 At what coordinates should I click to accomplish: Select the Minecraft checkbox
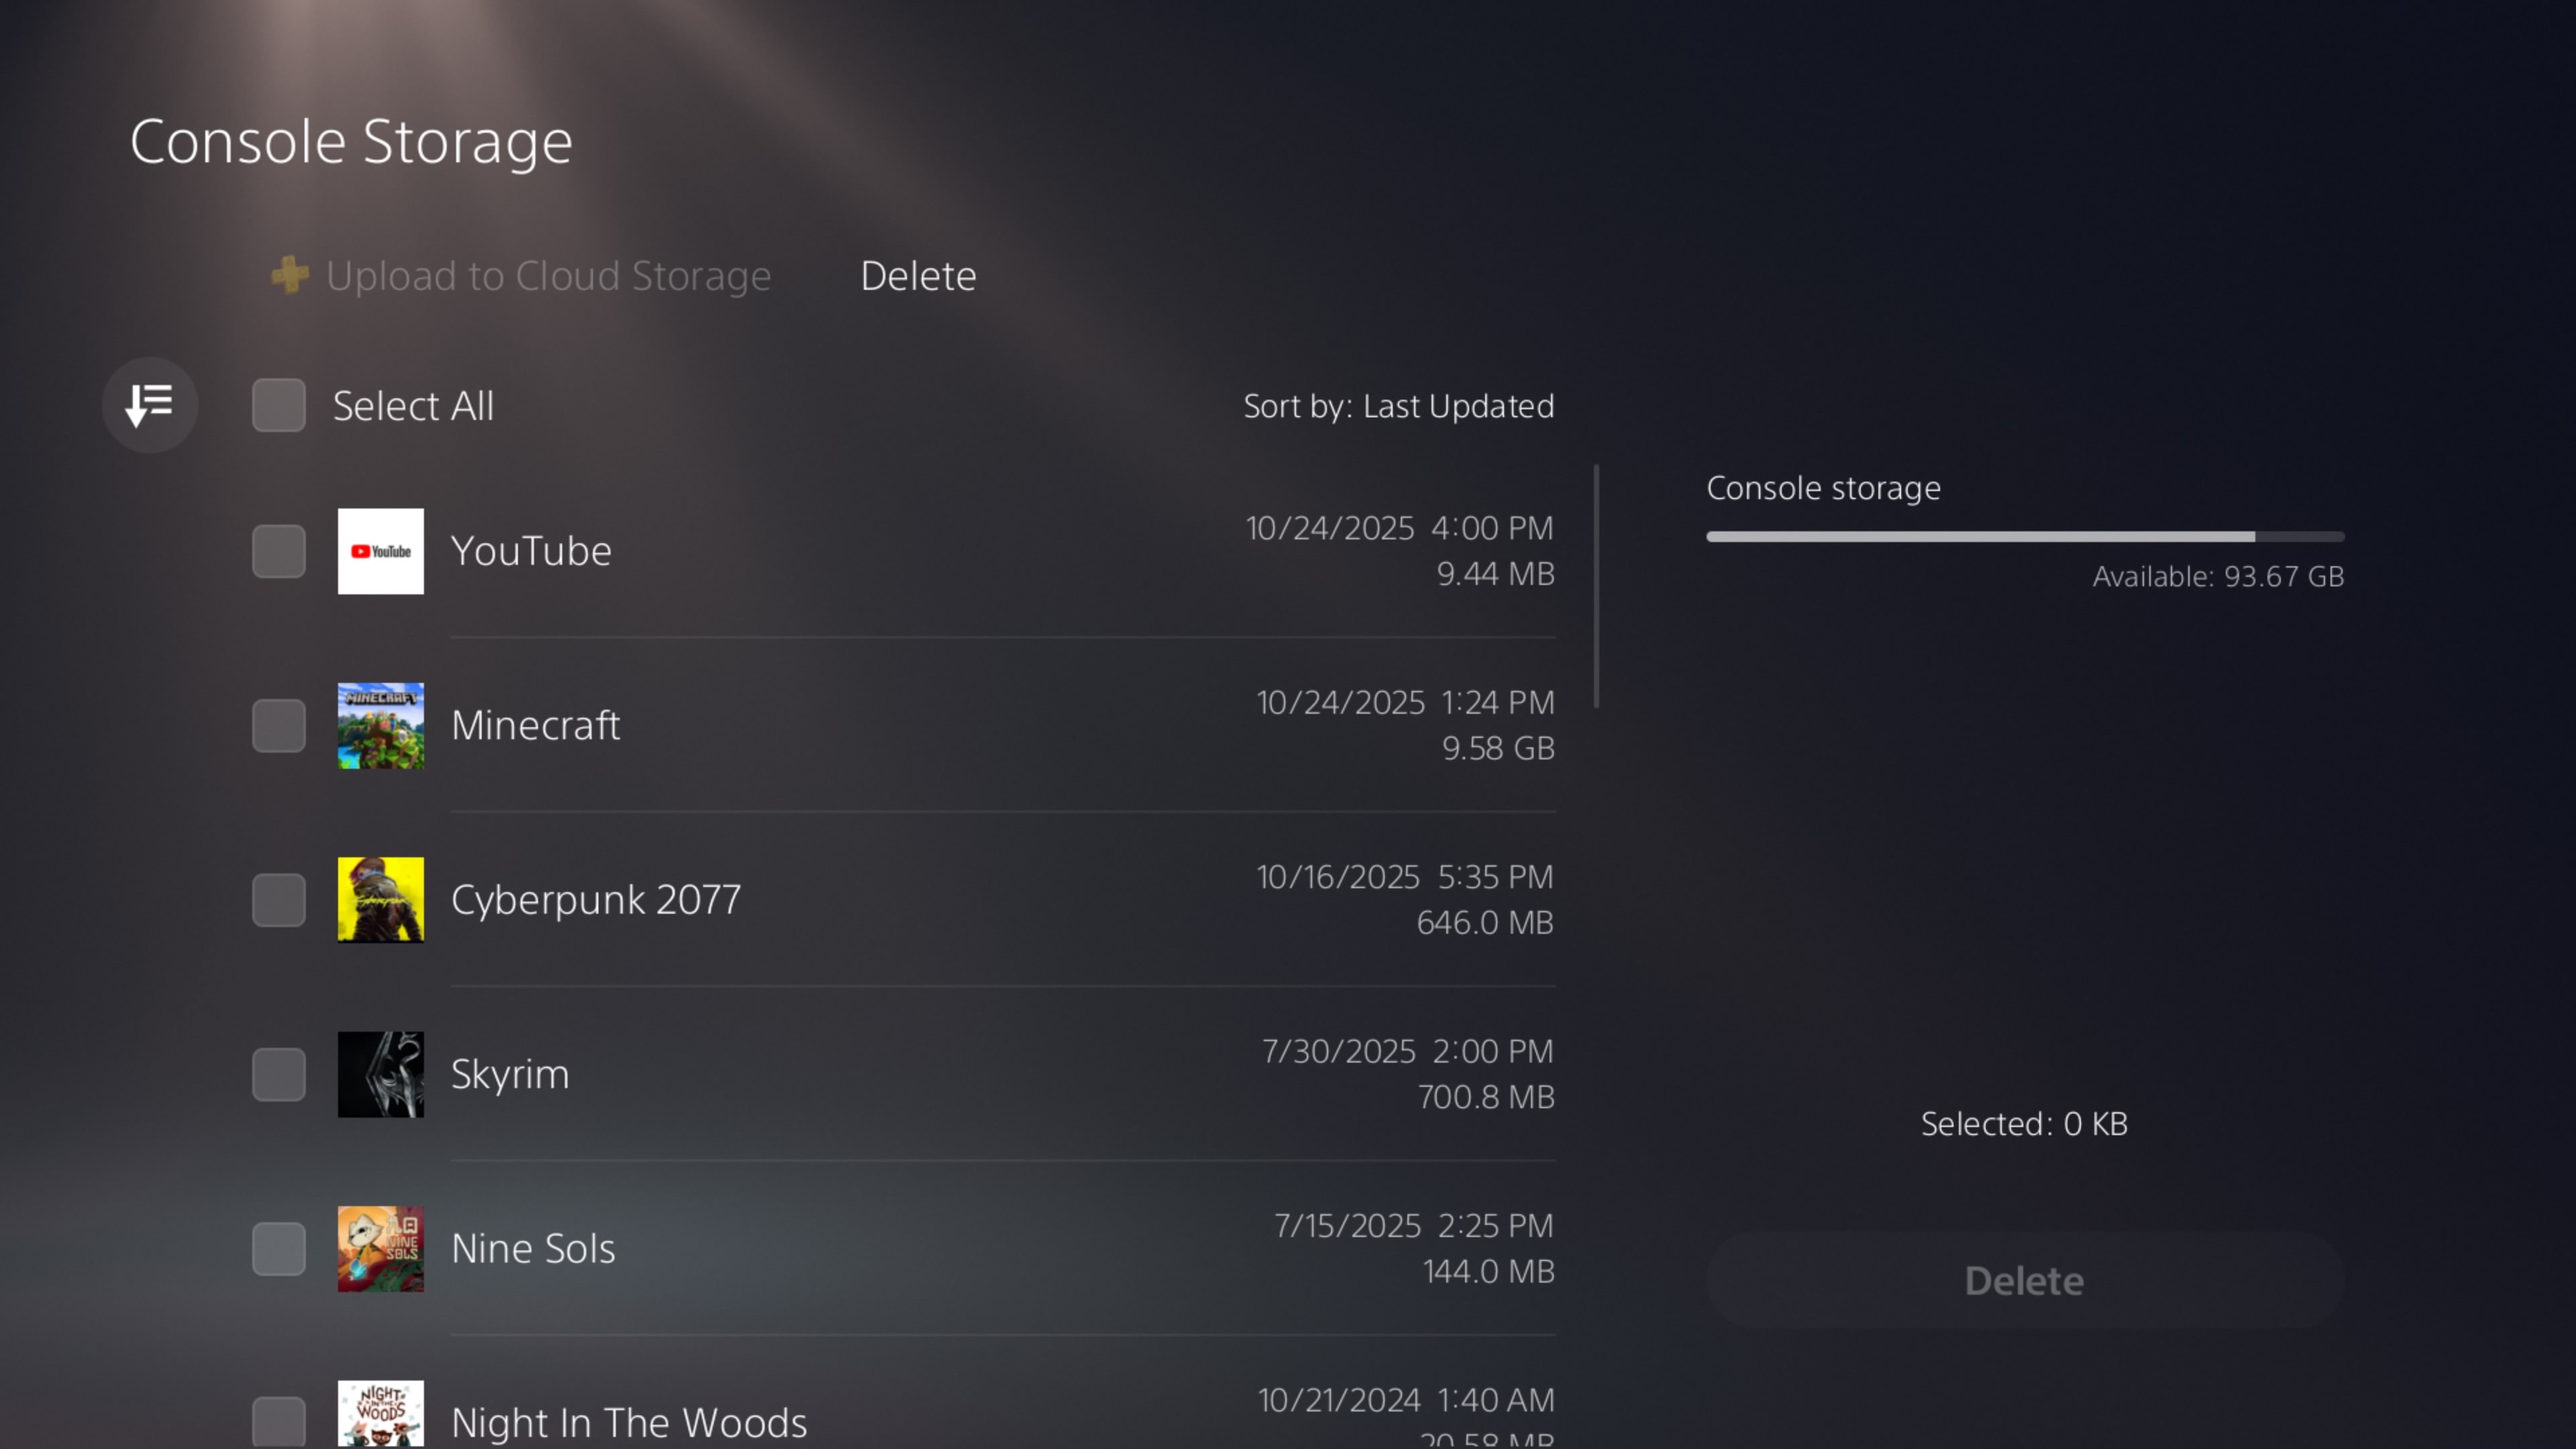point(279,725)
